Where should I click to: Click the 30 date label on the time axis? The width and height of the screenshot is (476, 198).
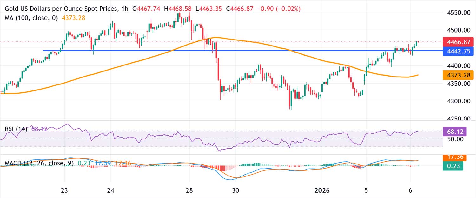tap(235, 190)
